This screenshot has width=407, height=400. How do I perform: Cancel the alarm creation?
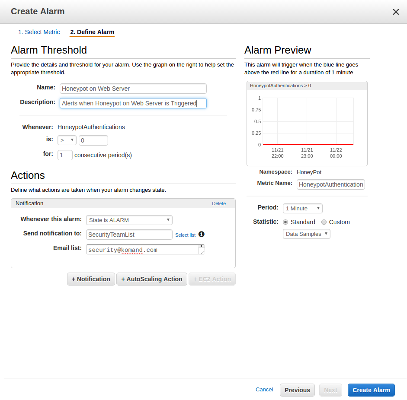point(264,389)
